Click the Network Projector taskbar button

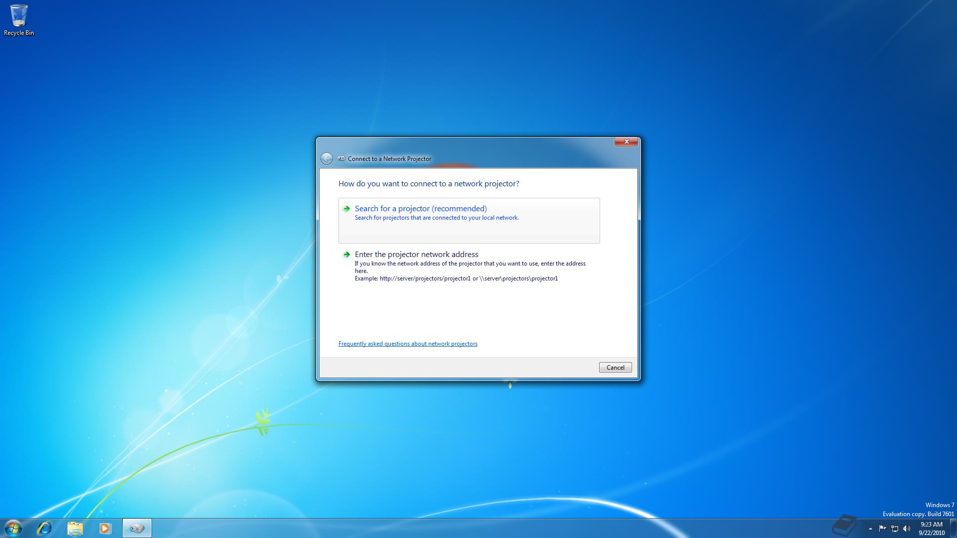click(x=137, y=528)
